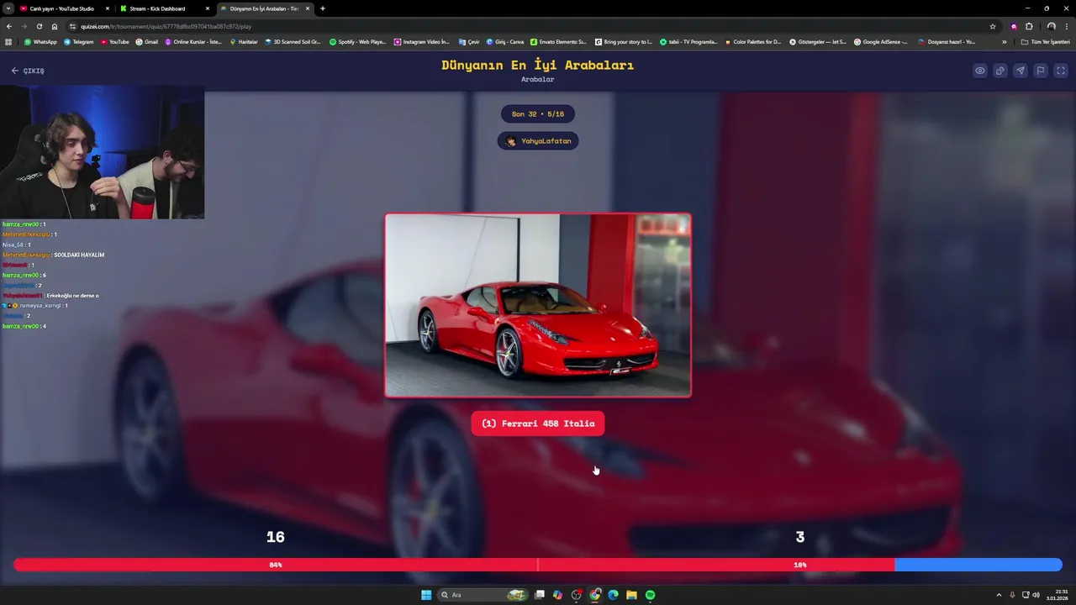Open the Spotify - Web Player bookmark
Viewport: 1076px width, 605px height.
357,41
